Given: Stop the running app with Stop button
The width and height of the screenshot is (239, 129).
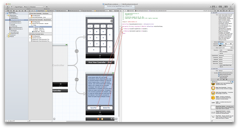Looking at the screenshot, I should (12, 7).
